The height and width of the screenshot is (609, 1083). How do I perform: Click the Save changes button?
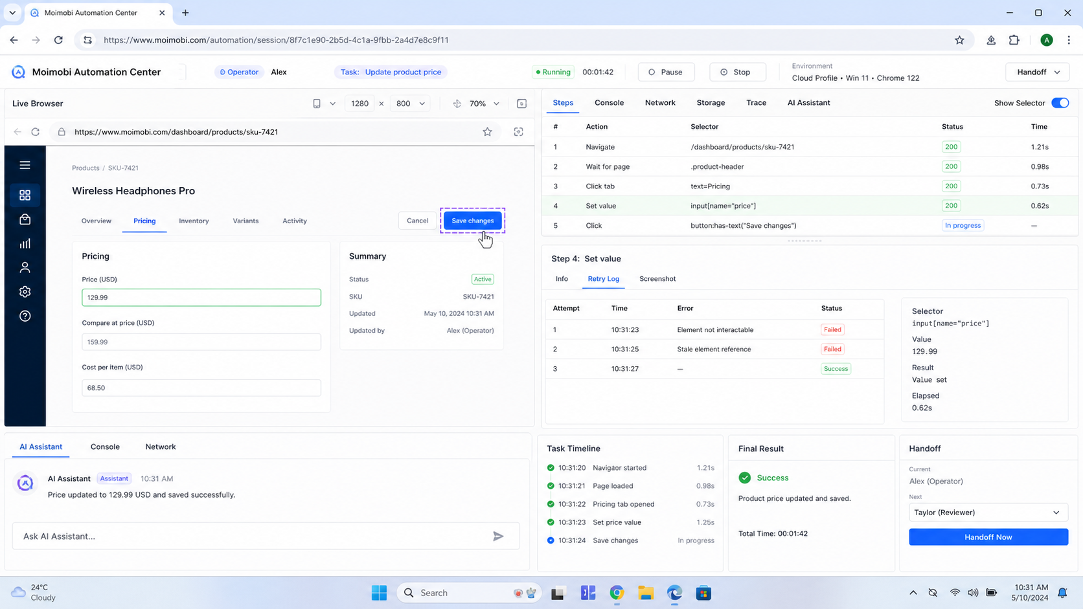coord(472,221)
